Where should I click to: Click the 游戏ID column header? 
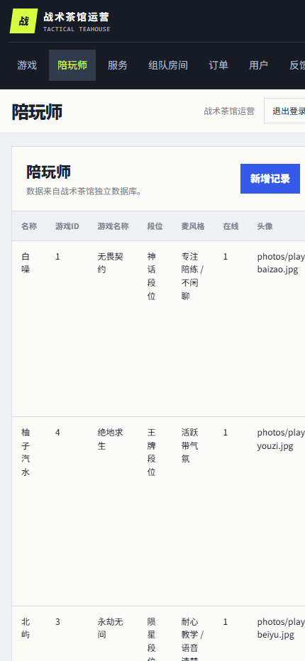(67, 226)
